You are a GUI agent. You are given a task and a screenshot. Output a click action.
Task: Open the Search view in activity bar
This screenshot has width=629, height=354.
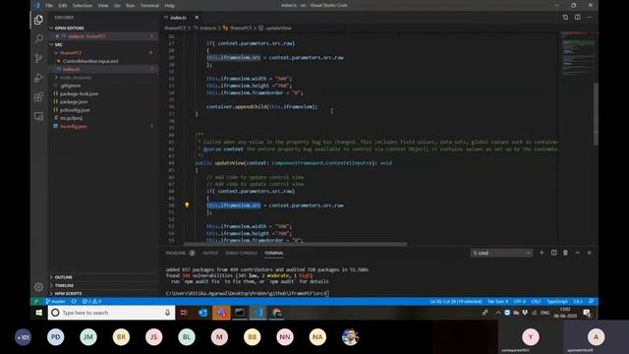point(39,38)
